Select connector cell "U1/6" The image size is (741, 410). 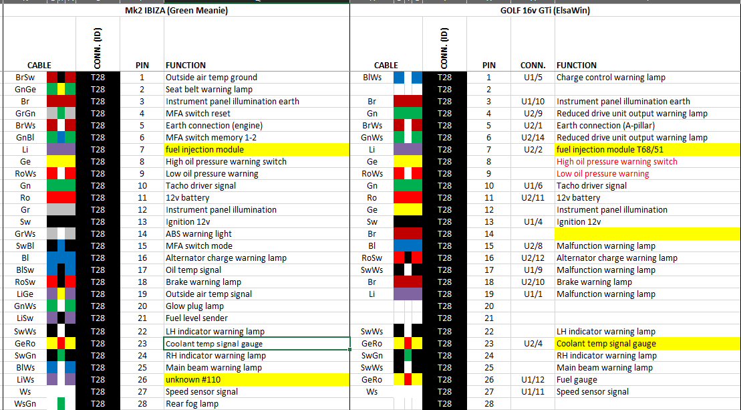(x=533, y=186)
